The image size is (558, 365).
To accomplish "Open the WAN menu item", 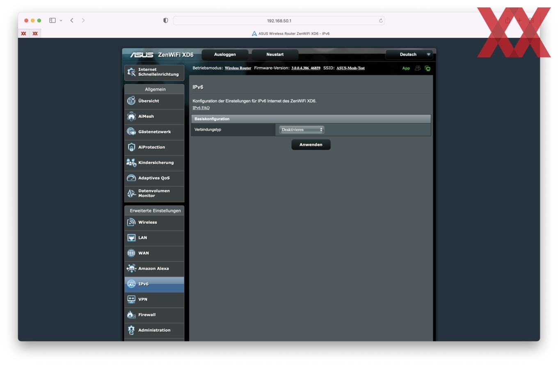I will pyautogui.click(x=154, y=253).
